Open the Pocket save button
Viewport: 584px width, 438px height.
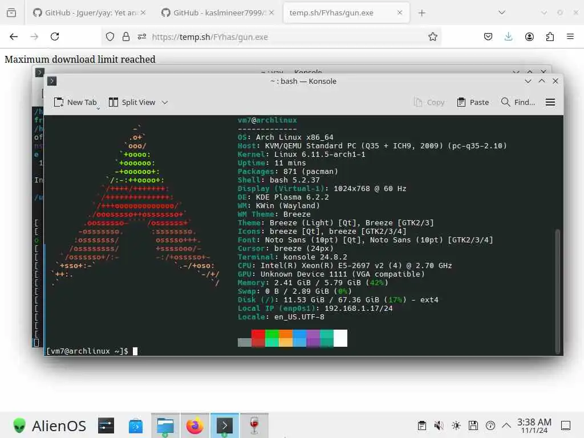tap(488, 36)
